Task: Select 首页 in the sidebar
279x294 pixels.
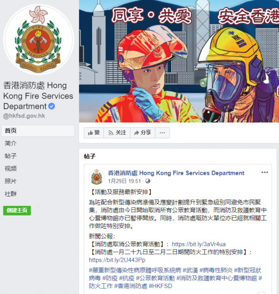Action: tap(38, 131)
